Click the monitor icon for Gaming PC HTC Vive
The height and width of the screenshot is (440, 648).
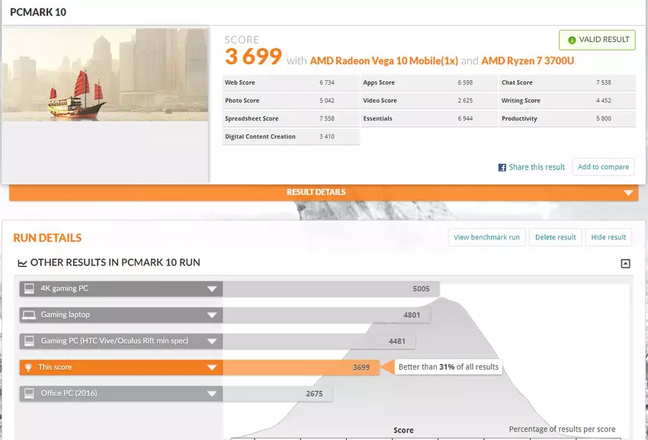29,341
